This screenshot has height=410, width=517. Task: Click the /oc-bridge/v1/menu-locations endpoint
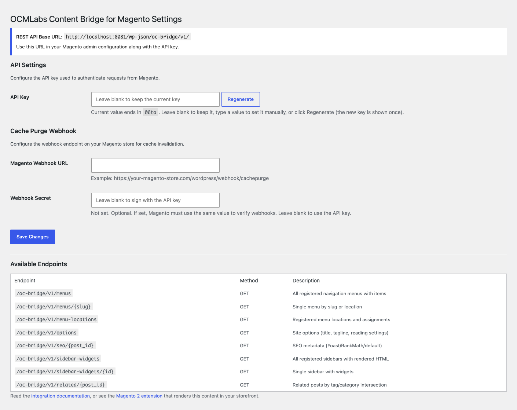[x=56, y=319]
